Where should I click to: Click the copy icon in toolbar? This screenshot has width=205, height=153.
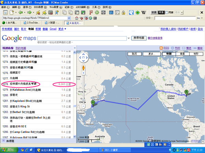[65, 13]
